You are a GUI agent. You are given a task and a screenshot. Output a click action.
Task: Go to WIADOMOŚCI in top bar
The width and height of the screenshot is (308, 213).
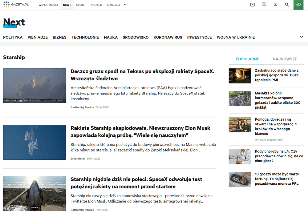point(48,5)
